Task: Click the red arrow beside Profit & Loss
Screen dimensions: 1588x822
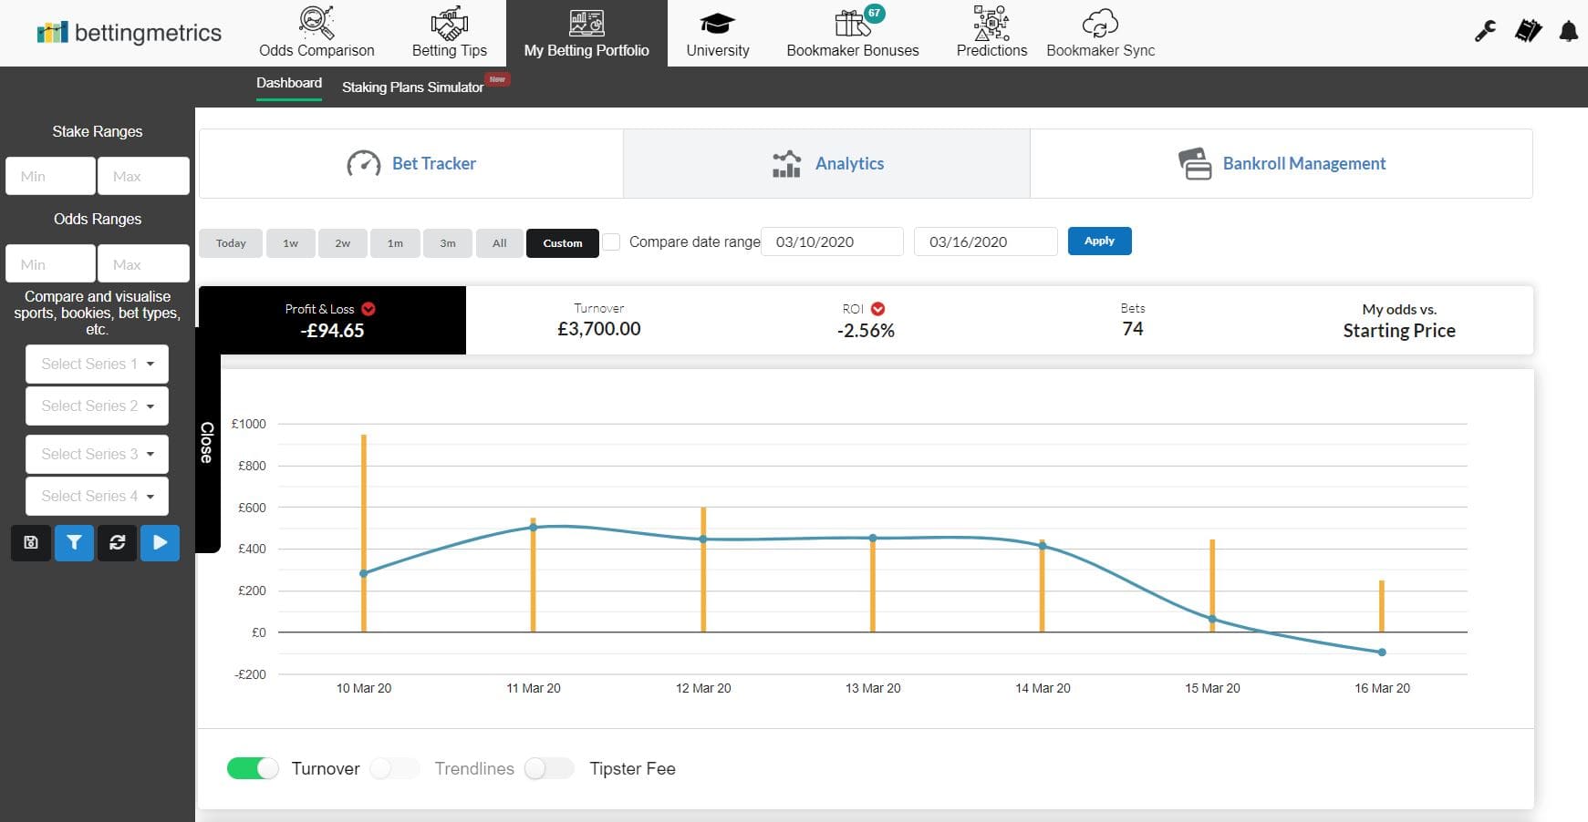Action: pos(368,309)
